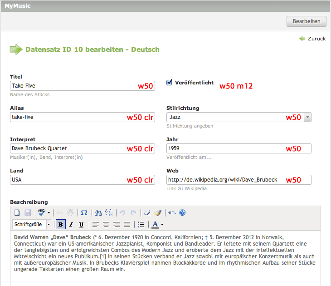Toggle italic formatting

click(x=71, y=224)
